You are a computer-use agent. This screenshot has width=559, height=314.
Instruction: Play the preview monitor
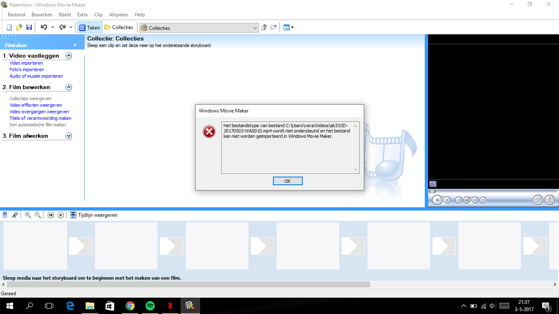[x=437, y=200]
